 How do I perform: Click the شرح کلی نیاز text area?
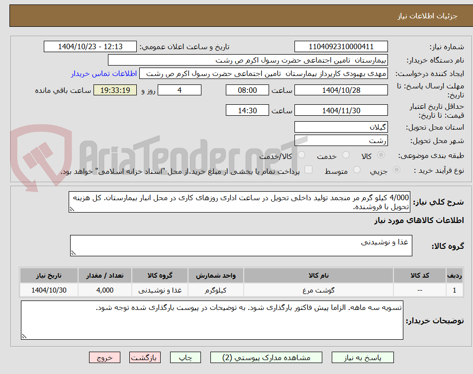click(239, 202)
